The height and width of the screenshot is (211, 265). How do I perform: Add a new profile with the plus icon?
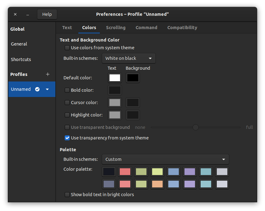pos(48,74)
